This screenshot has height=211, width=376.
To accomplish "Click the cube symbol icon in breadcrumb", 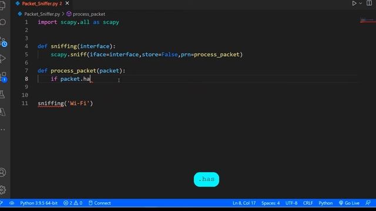I will click(69, 14).
